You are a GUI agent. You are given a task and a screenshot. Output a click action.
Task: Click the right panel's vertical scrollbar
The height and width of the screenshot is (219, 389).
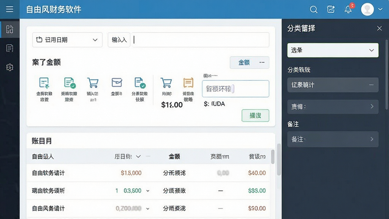[386, 75]
